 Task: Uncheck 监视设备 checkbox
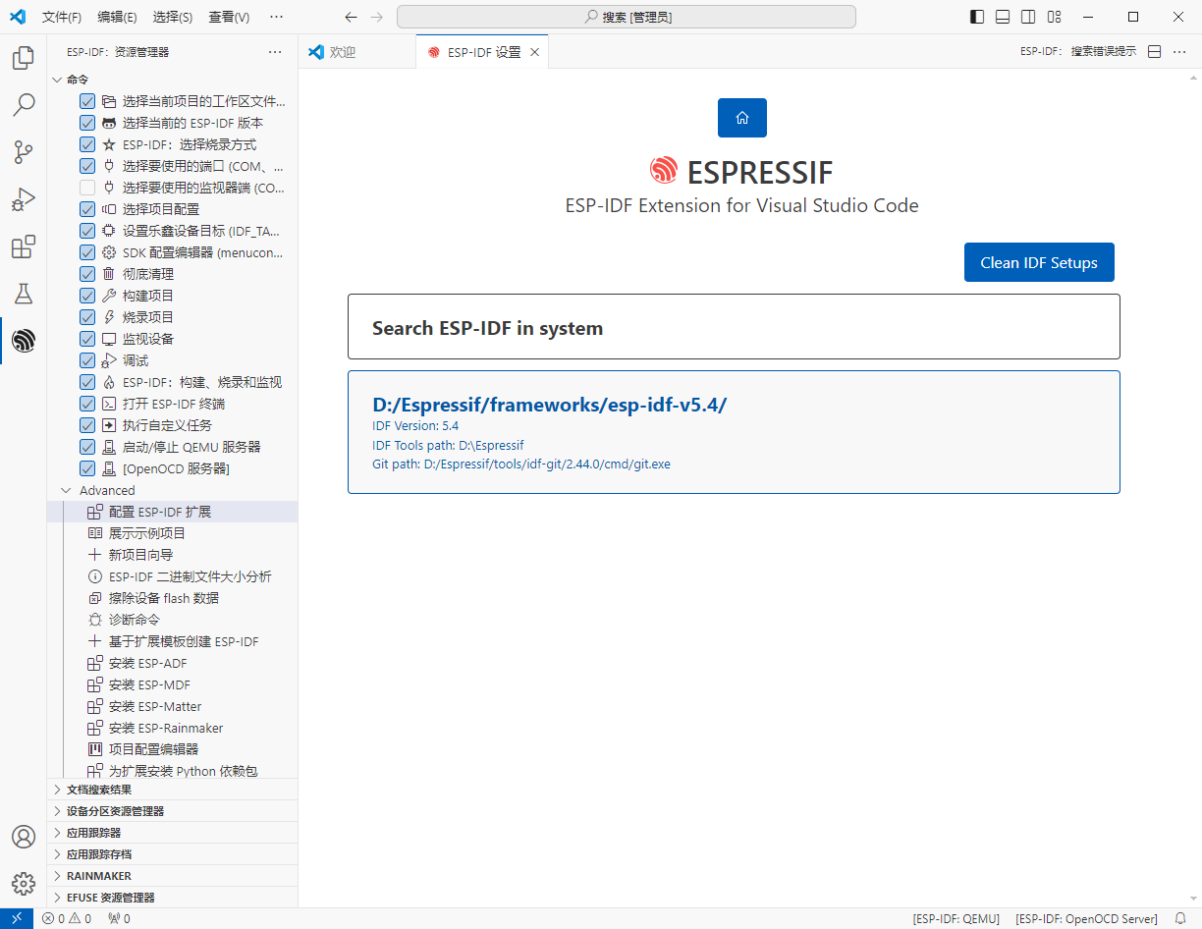[x=87, y=339]
